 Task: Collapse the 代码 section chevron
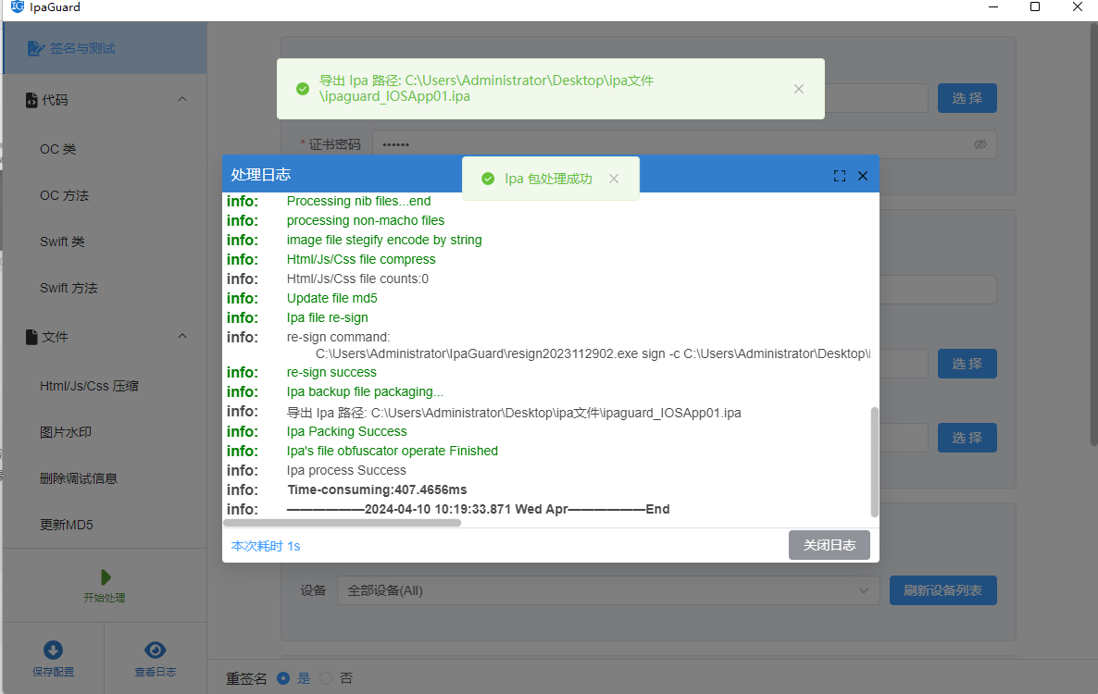(182, 99)
